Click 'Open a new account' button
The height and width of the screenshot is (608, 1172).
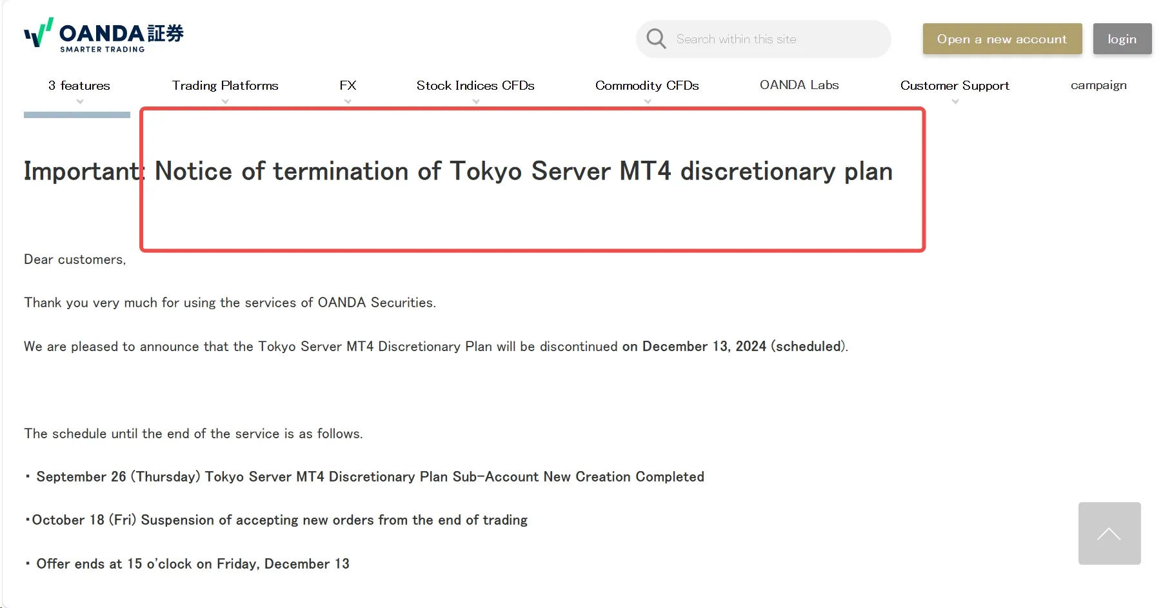tap(1002, 39)
